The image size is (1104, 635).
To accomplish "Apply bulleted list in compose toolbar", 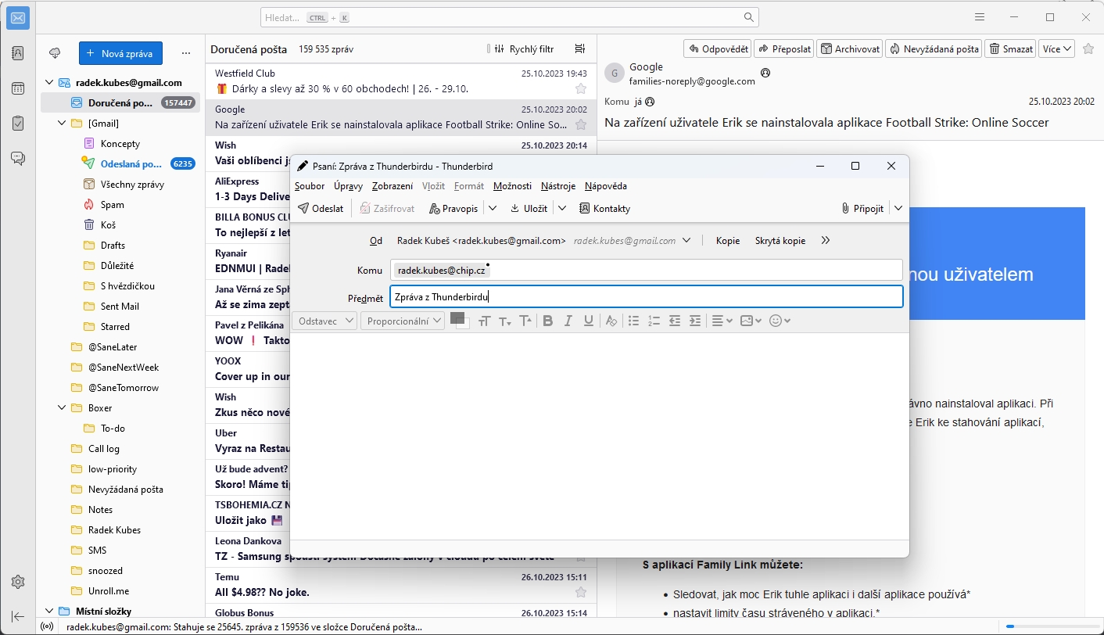I will [633, 321].
